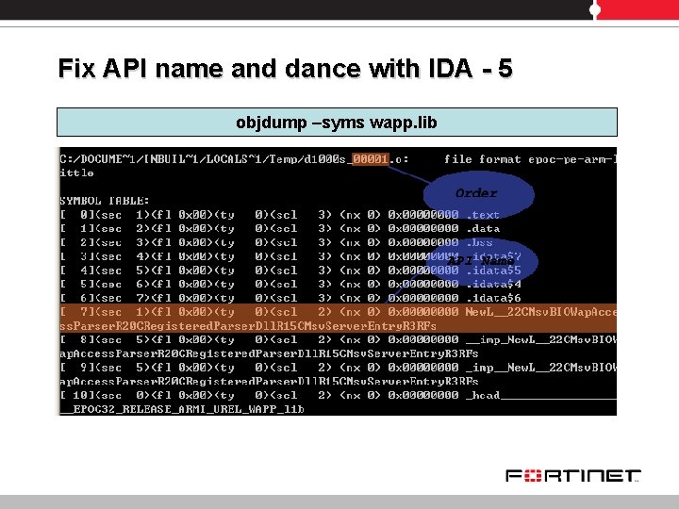The height and width of the screenshot is (509, 679).
Task: Click the symbol row ending in '.idata$5'
Action: pos(290,271)
